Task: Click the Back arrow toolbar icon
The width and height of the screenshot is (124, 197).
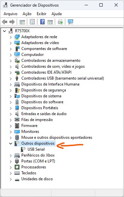Action: 5,22
